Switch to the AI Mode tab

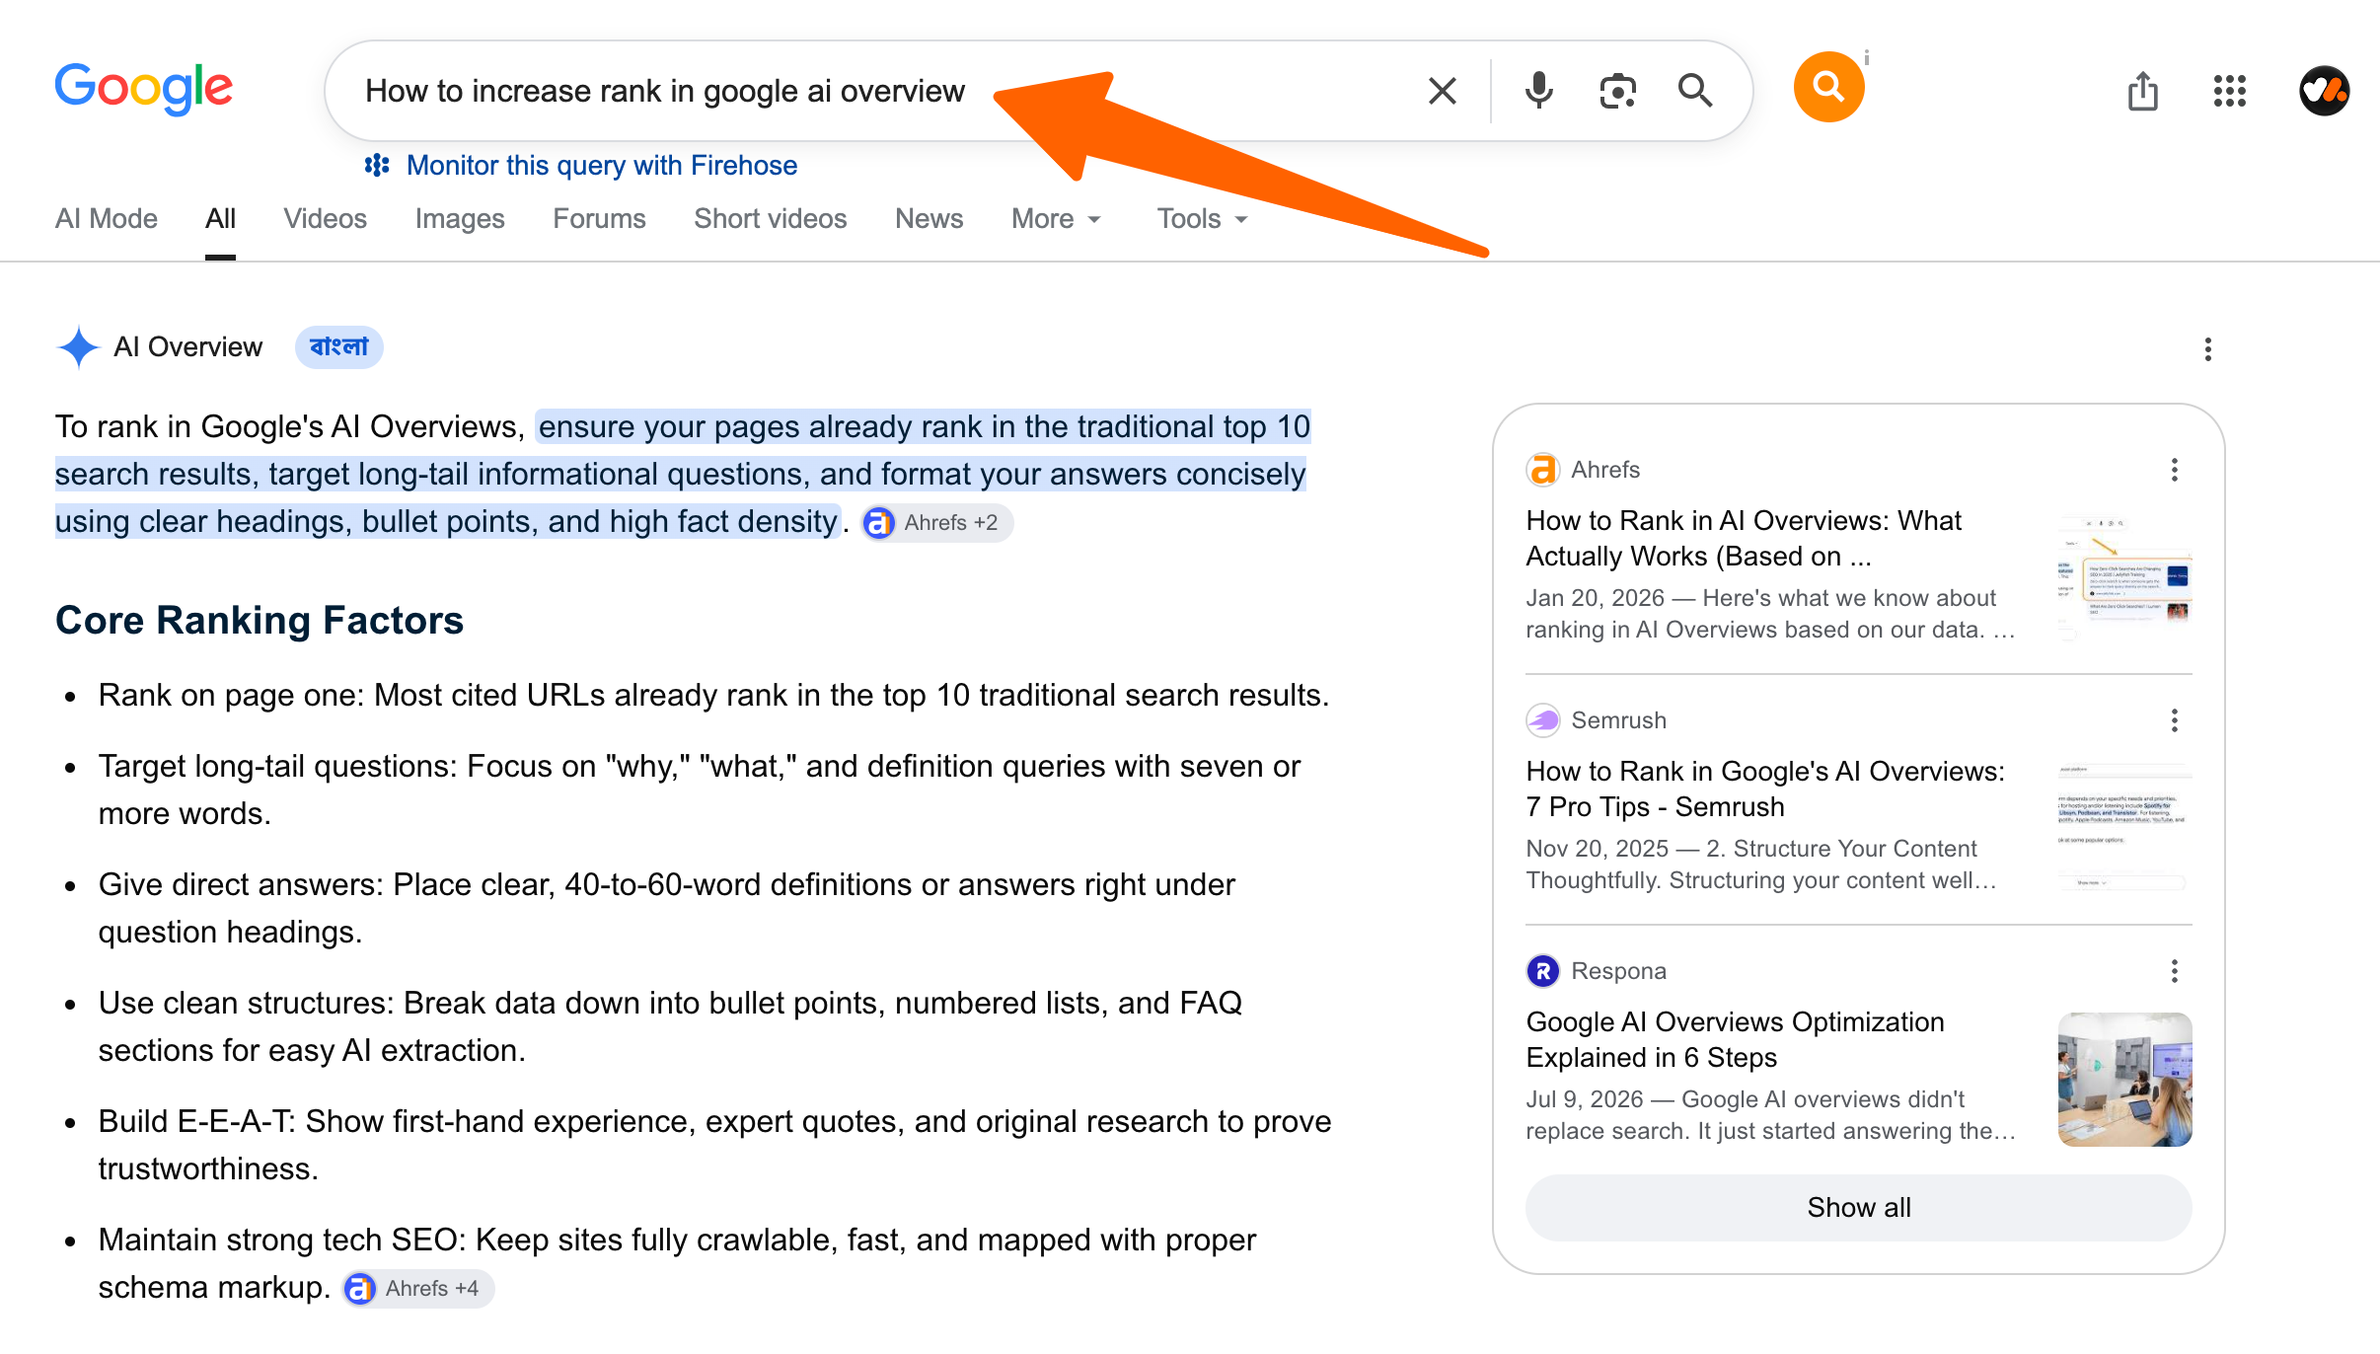(107, 218)
